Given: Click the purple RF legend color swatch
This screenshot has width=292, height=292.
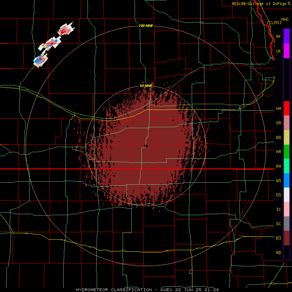Looking at the screenshot, I should (x=286, y=36).
